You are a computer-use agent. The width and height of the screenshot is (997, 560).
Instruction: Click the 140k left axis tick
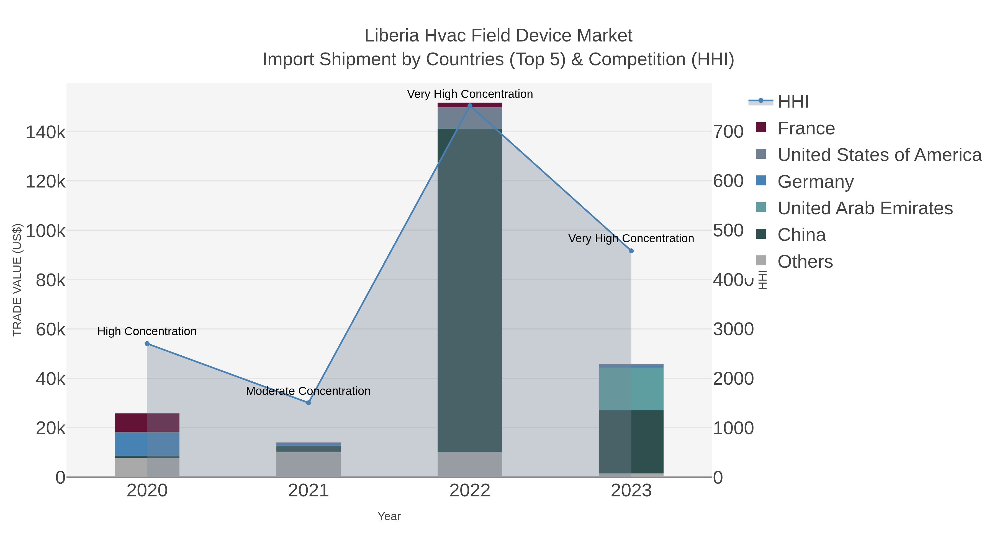[46, 132]
